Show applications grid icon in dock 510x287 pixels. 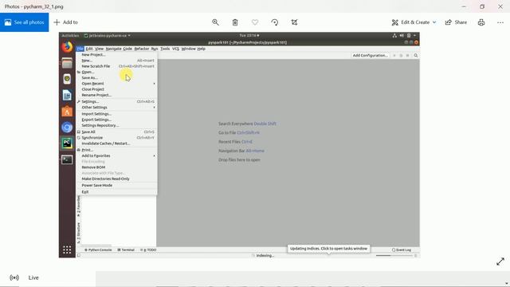67,250
